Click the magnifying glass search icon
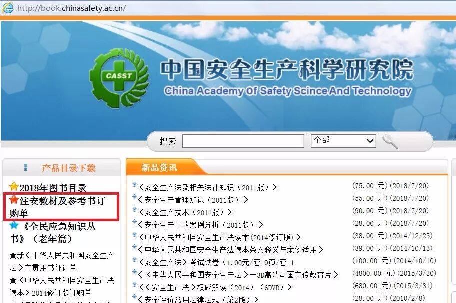 point(390,141)
